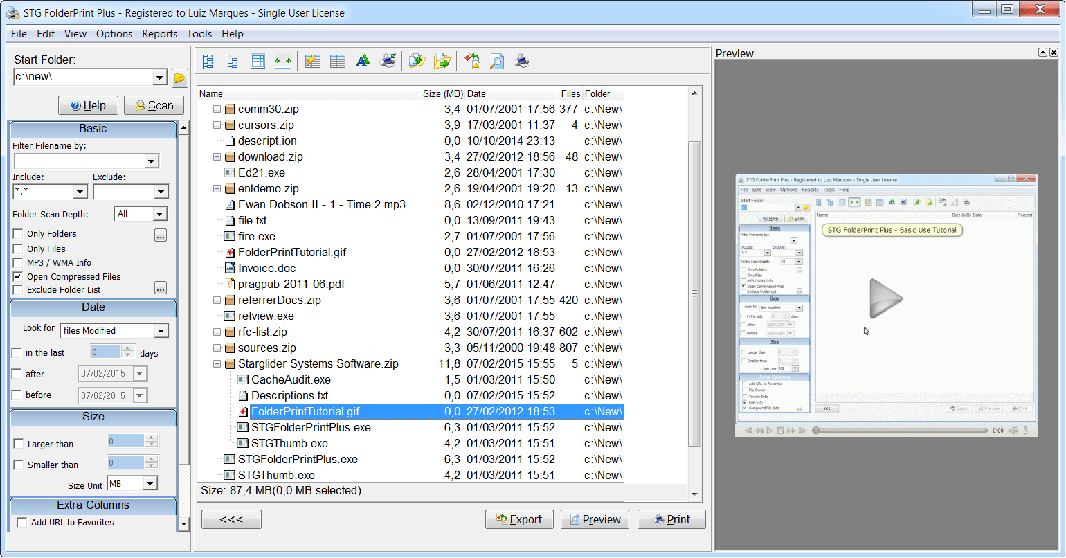Enable the Only Folders checkbox
Image resolution: width=1066 pixels, height=558 pixels.
[x=19, y=234]
